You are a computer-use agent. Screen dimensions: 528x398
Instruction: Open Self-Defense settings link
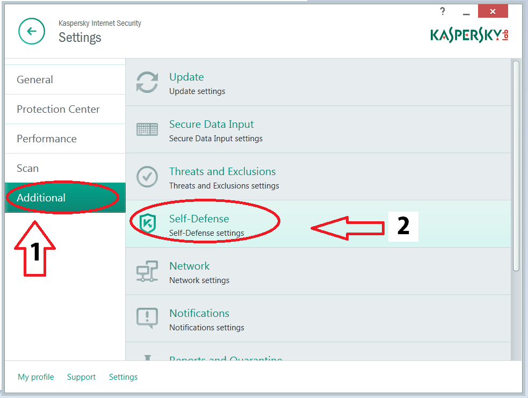(x=199, y=219)
